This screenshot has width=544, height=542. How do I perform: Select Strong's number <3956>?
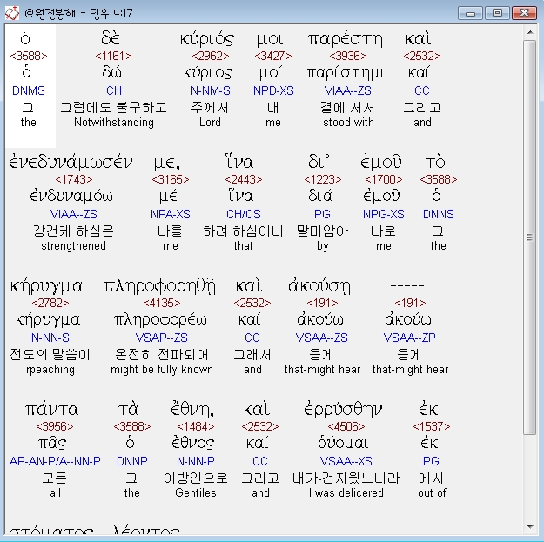coord(55,426)
